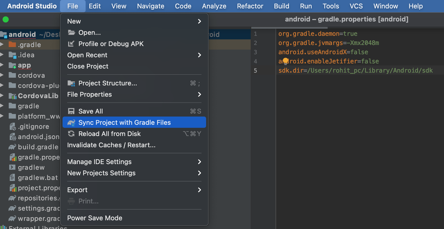This screenshot has width=444, height=229.
Task: Expand the CordovaLib tree node
Action: tap(2, 96)
